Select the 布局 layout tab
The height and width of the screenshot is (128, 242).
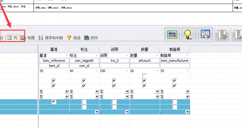coord(28,38)
